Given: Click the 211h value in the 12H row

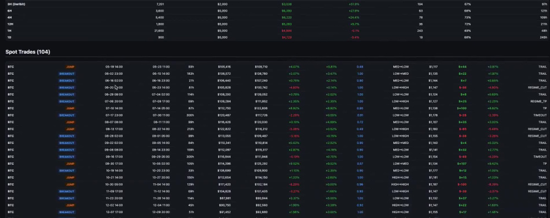Looking at the screenshot, I should 544,24.
